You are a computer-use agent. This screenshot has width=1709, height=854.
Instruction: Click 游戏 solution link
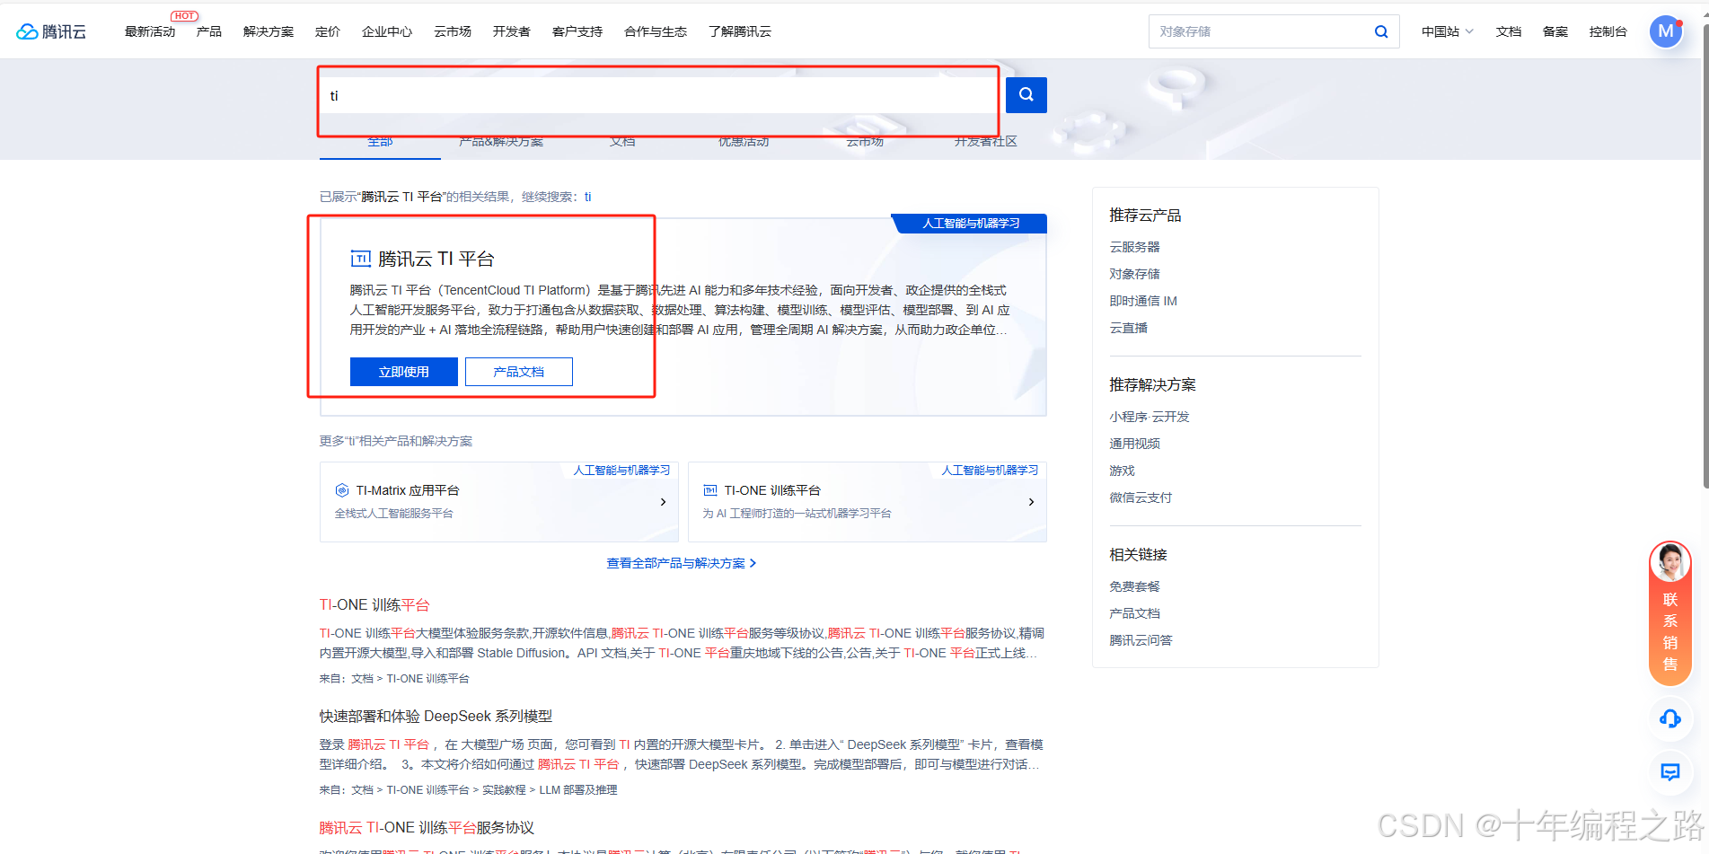coord(1122,471)
